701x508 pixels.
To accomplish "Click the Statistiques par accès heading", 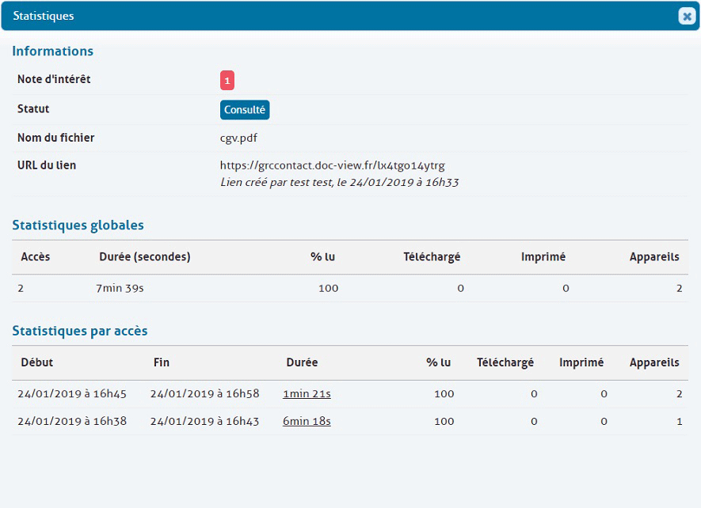I will 80,331.
